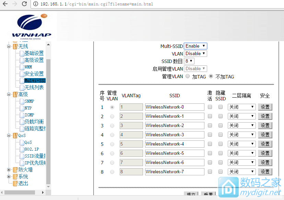The width and height of the screenshot is (284, 200).
Task: Open the Multi-SSID Enable dropdown
Action: [195, 46]
